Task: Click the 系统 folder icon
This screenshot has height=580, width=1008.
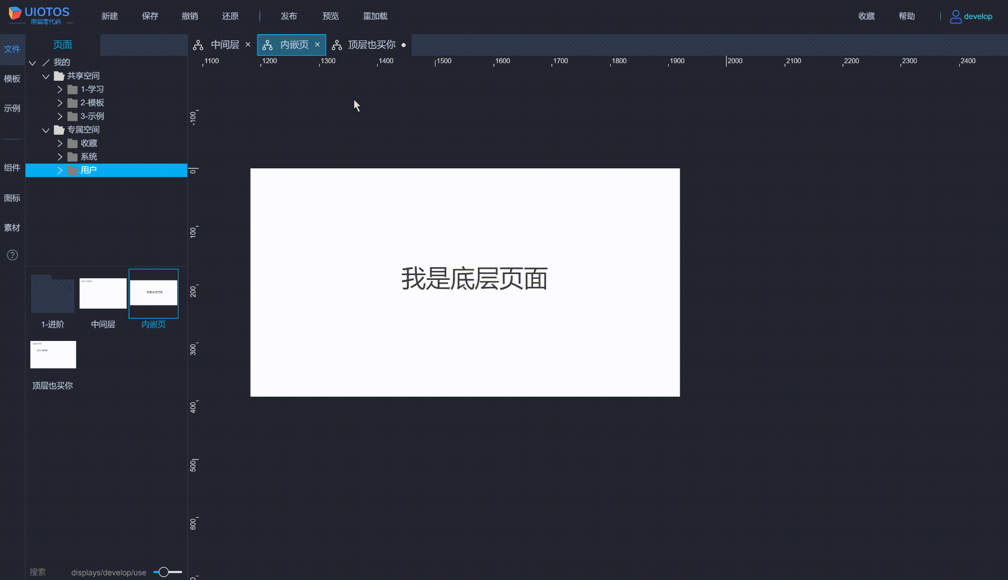Action: (73, 157)
